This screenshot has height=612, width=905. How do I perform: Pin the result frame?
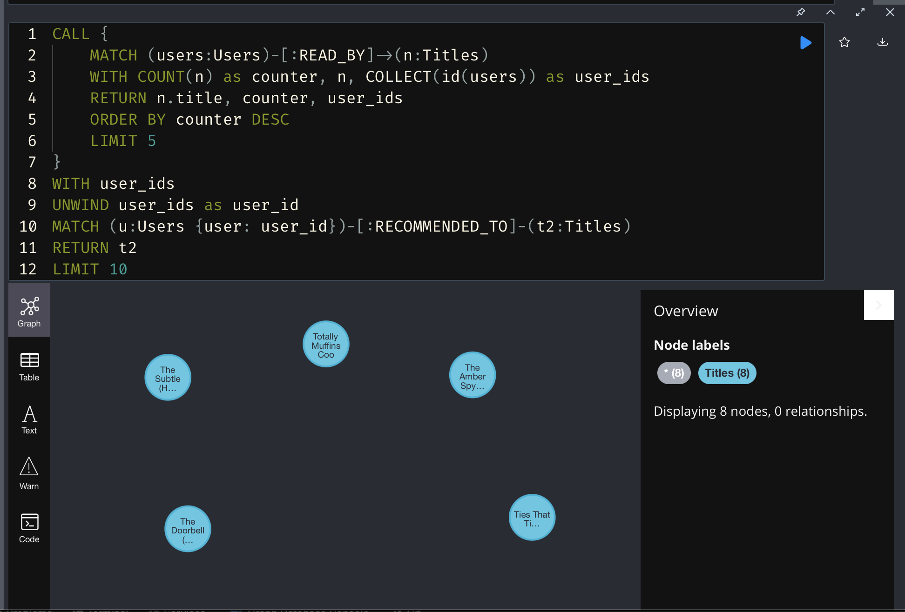(x=801, y=13)
